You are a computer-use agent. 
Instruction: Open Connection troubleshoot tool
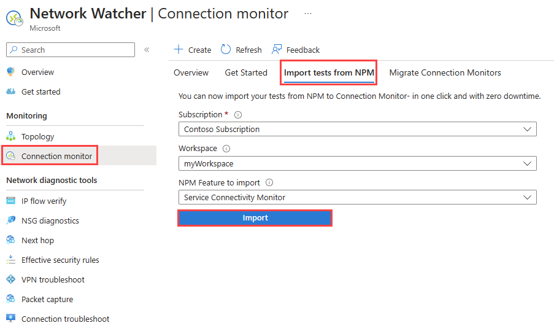(x=66, y=319)
